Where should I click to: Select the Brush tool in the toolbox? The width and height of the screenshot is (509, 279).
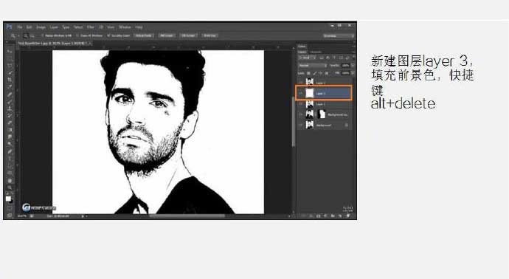tap(10, 101)
